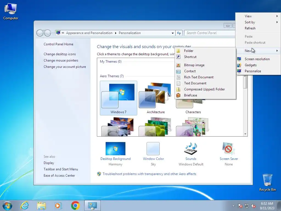Create a new Compressed (zipped) Folder
Viewport: 281px width, 211px height.
[x=205, y=89]
